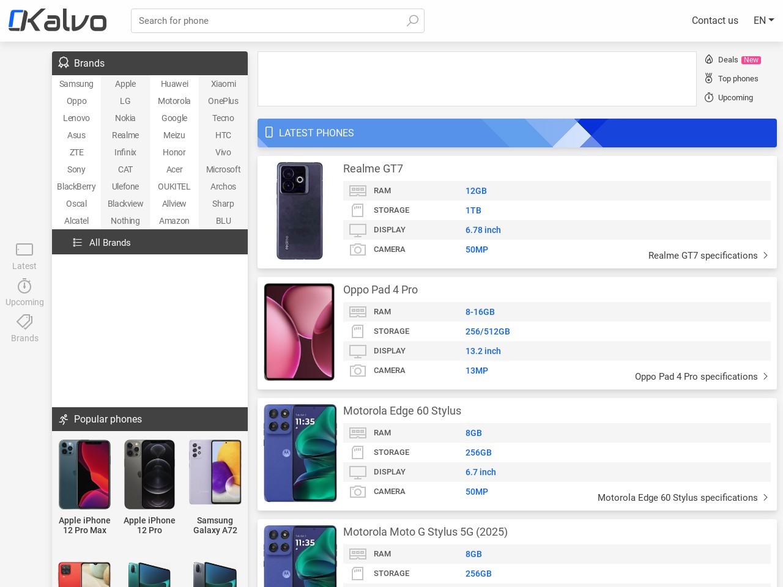Click the Popular phones running icon
Image resolution: width=783 pixels, height=587 pixels.
[x=64, y=419]
